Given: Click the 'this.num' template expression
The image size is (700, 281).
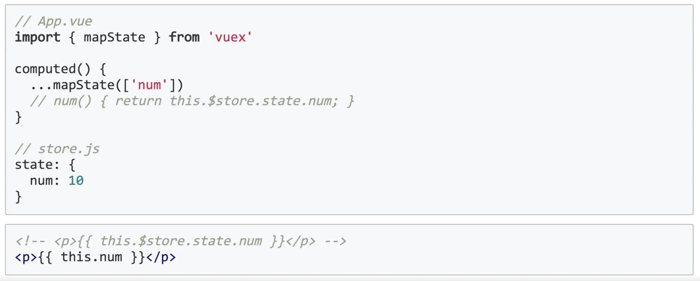Looking at the screenshot, I should coord(91,257).
